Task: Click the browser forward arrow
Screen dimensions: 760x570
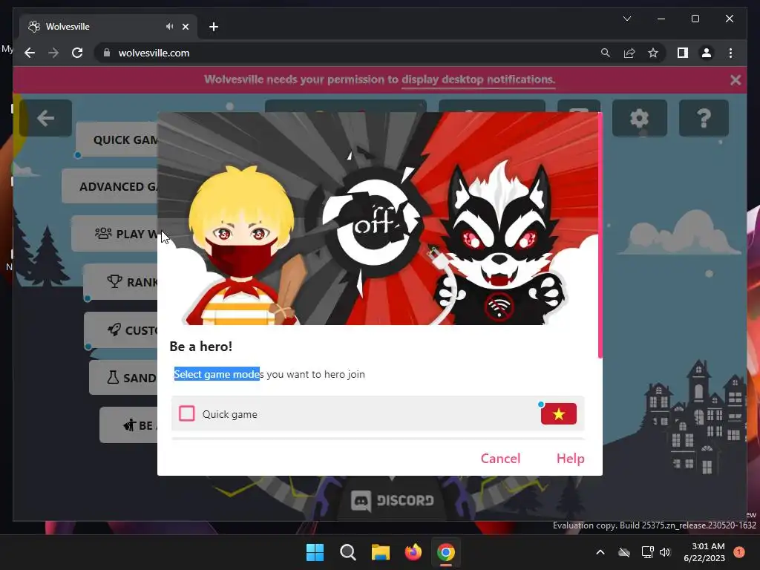Action: (x=53, y=53)
